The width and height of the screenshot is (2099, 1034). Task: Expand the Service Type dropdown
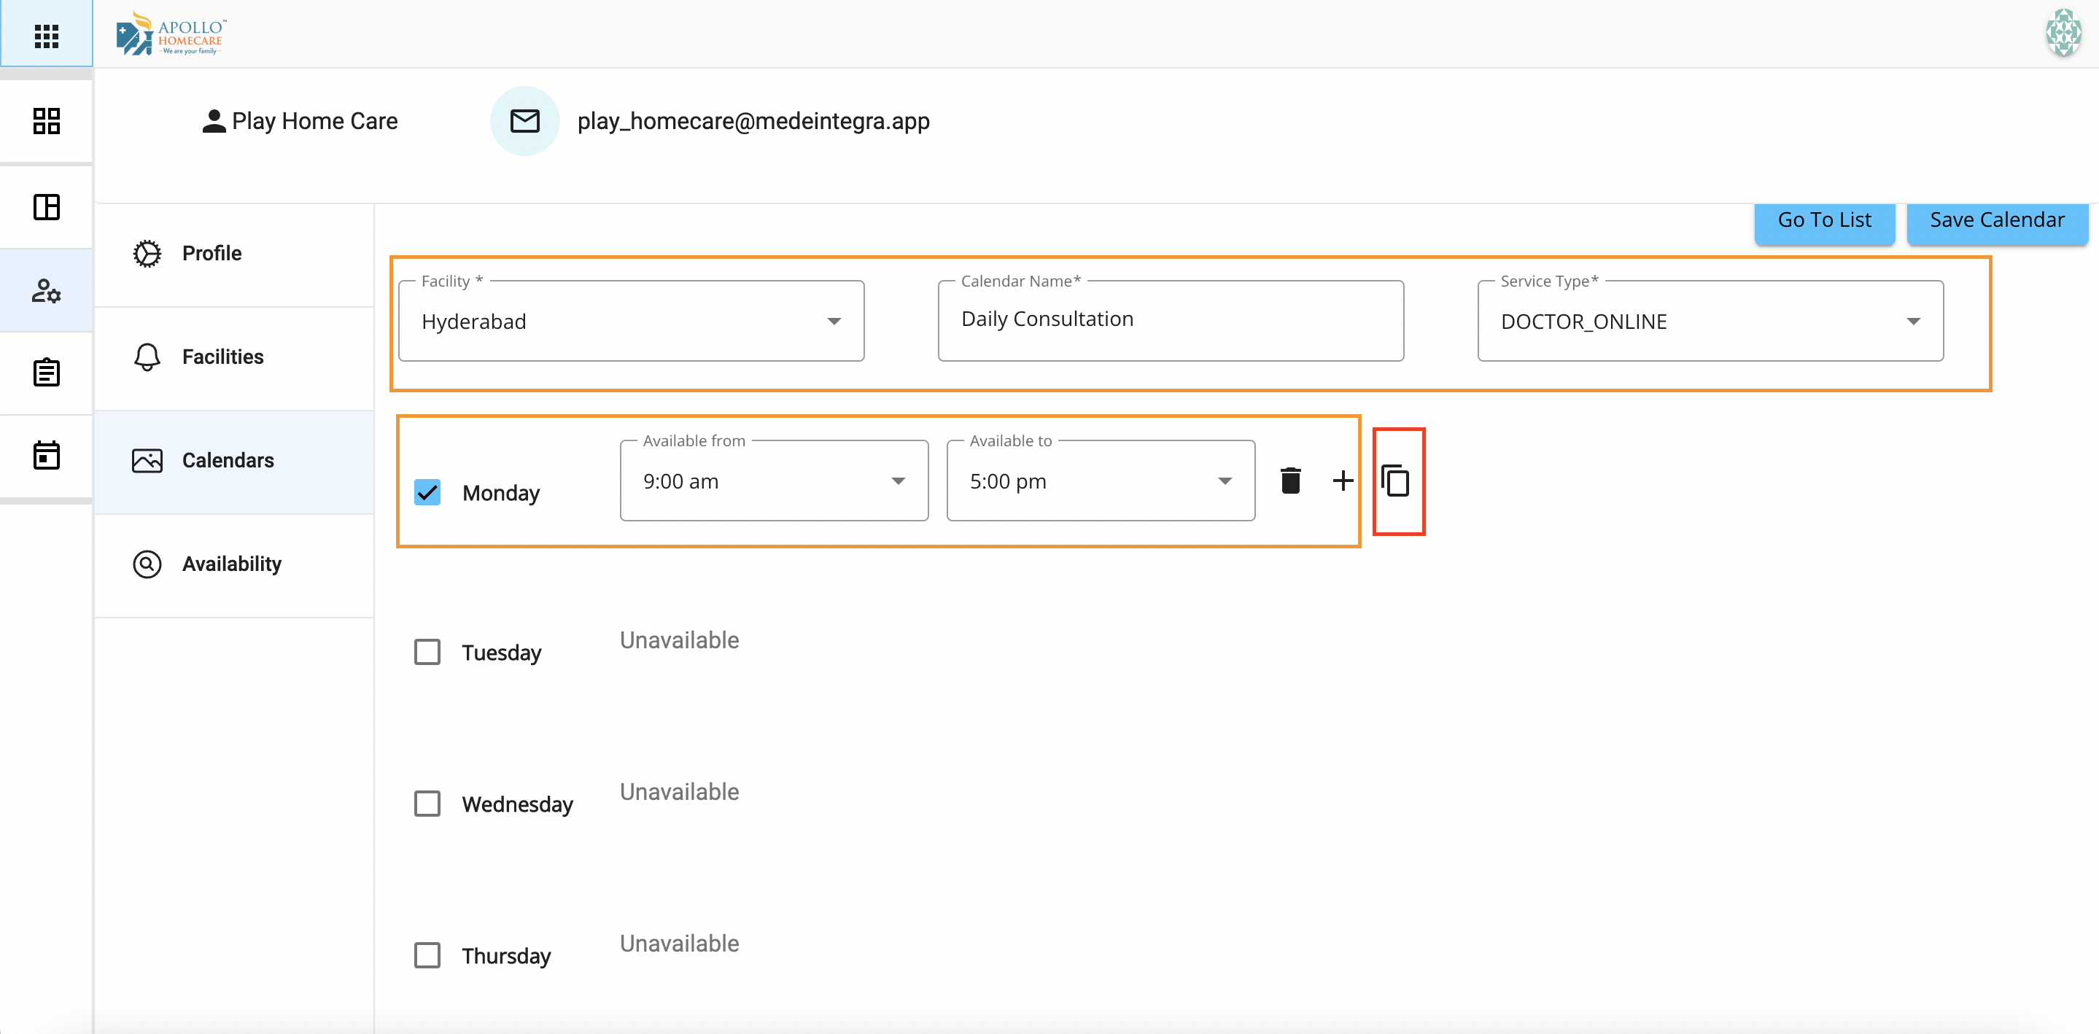click(x=1710, y=321)
